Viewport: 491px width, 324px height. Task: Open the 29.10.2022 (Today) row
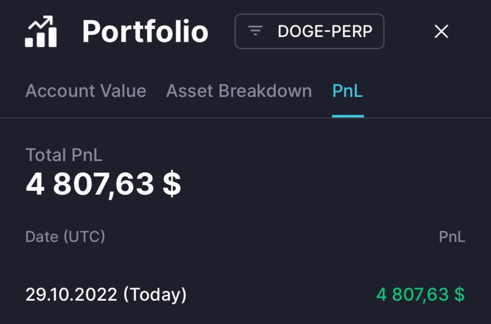[x=245, y=295]
